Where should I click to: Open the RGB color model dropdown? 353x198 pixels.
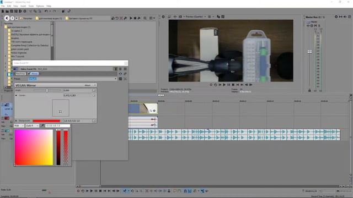pyautogui.click(x=19, y=126)
